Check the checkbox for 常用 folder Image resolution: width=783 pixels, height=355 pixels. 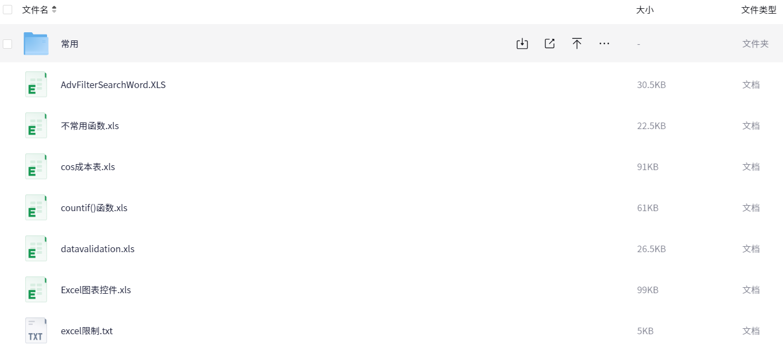8,44
